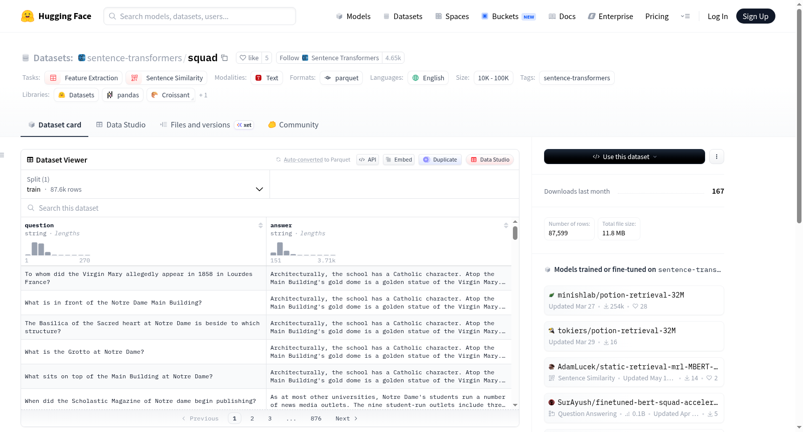
Task: Open the Files and versions tab
Action: (207, 125)
